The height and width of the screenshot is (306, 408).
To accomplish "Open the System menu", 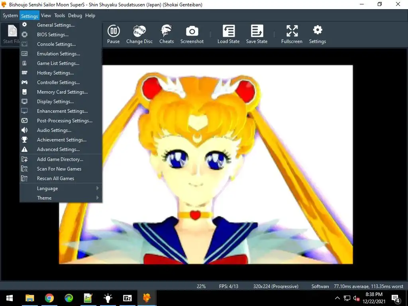I will (10, 16).
